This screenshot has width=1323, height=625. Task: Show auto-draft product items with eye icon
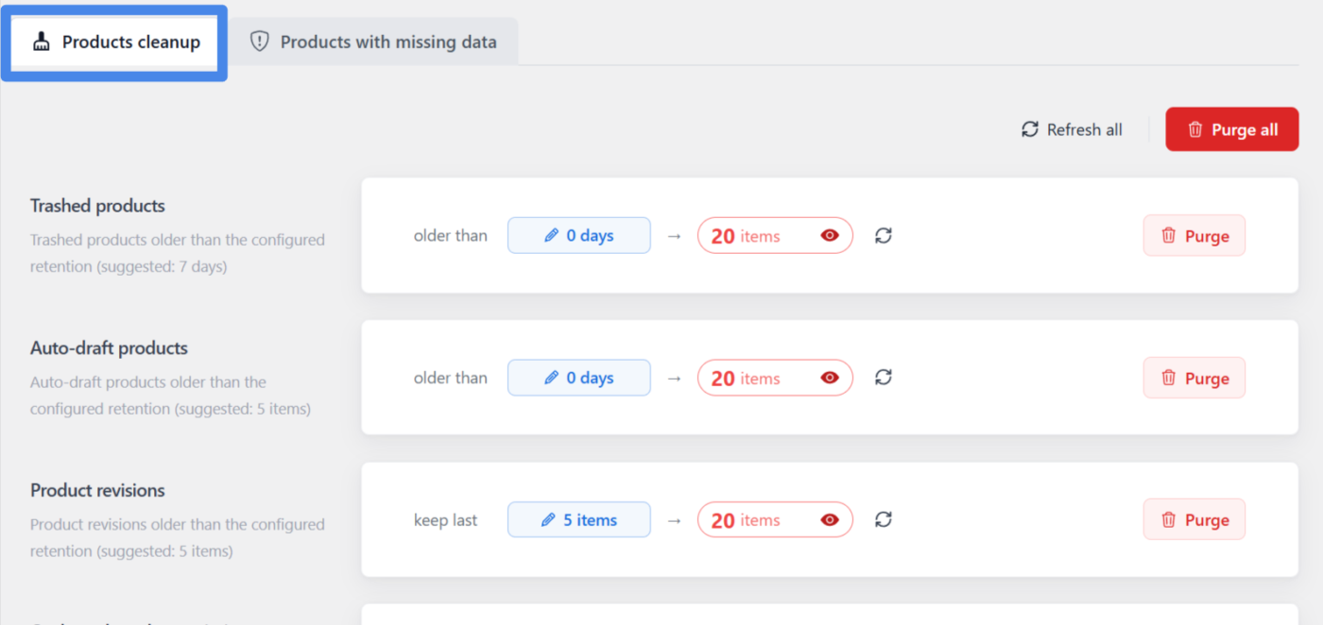[x=830, y=378]
